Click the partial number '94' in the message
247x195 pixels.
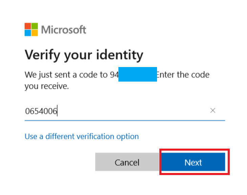pos(114,75)
